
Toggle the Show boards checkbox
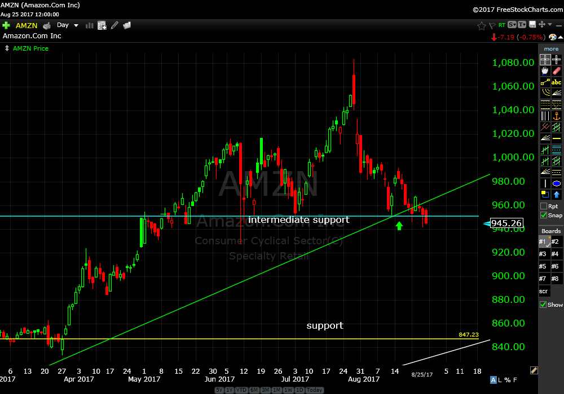(543, 305)
